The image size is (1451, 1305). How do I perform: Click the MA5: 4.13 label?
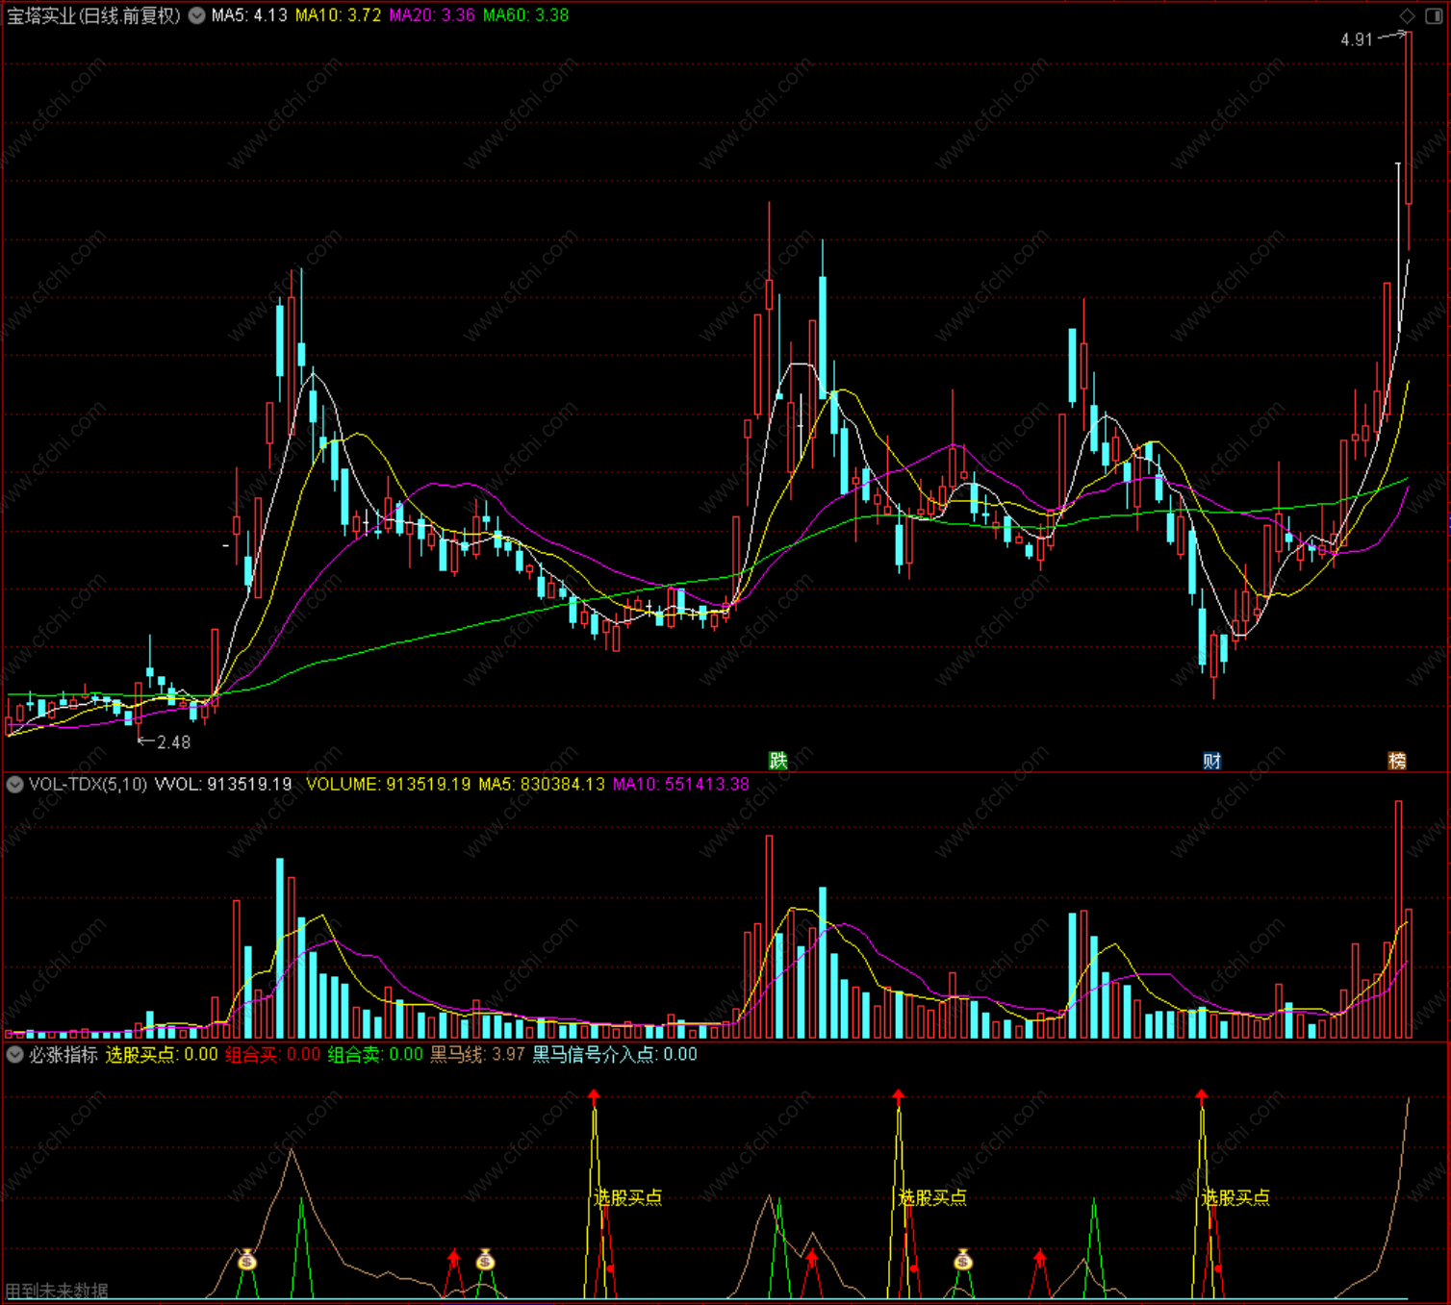coord(249,15)
